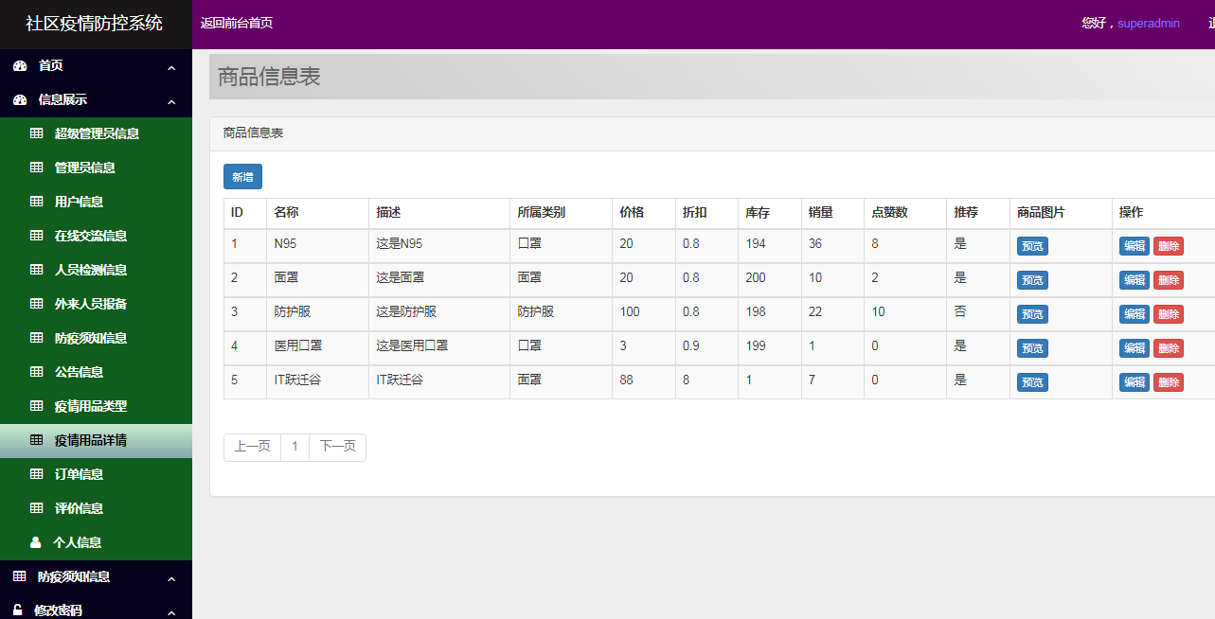
Task: Click 上一页 pagination button
Action: pyautogui.click(x=253, y=447)
